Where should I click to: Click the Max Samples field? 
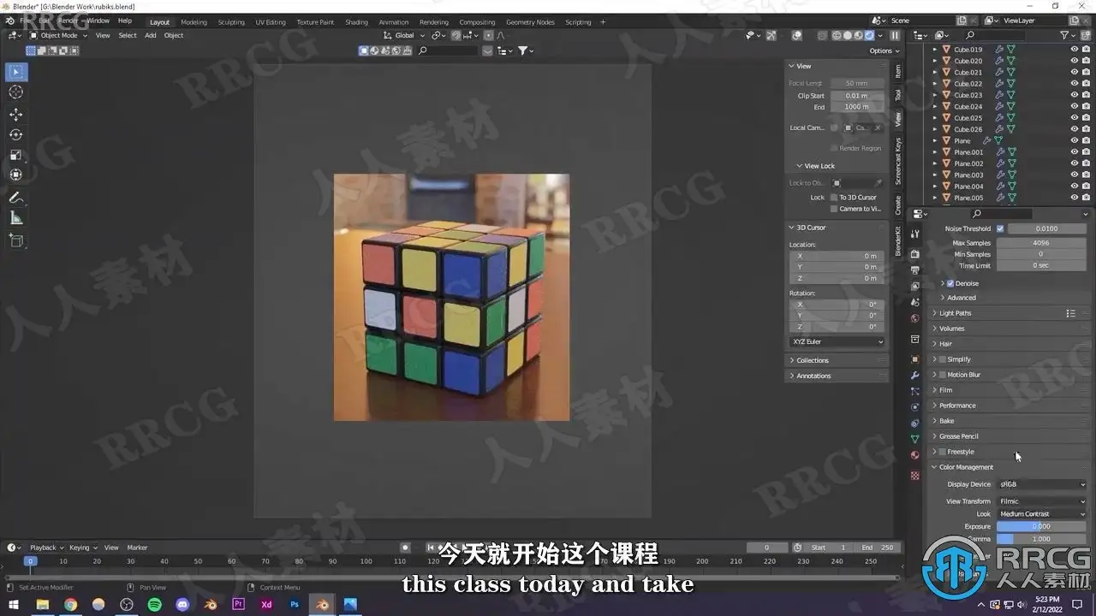click(1041, 243)
